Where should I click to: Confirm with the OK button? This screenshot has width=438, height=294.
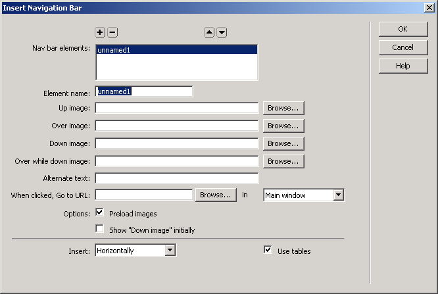(x=403, y=29)
